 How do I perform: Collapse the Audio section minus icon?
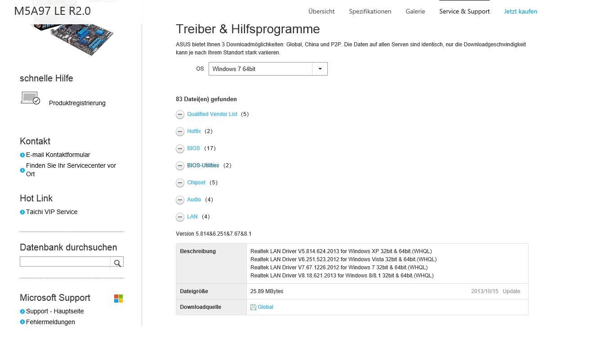click(x=180, y=200)
